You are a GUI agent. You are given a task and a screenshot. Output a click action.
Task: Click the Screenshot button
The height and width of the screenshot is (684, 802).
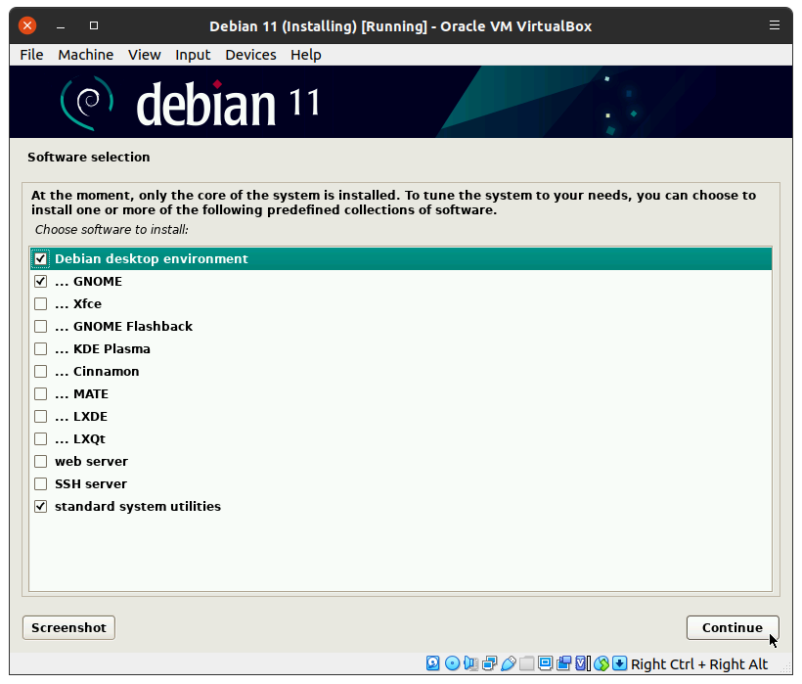click(x=68, y=627)
